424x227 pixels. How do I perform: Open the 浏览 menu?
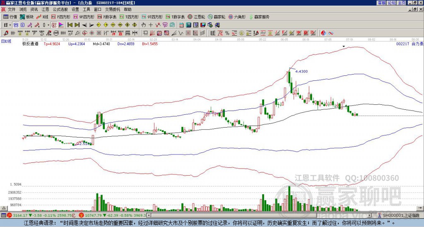point(23,10)
